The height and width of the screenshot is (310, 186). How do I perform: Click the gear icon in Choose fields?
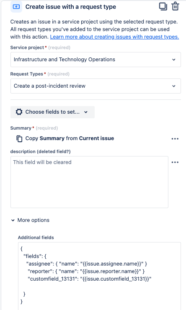click(19, 112)
